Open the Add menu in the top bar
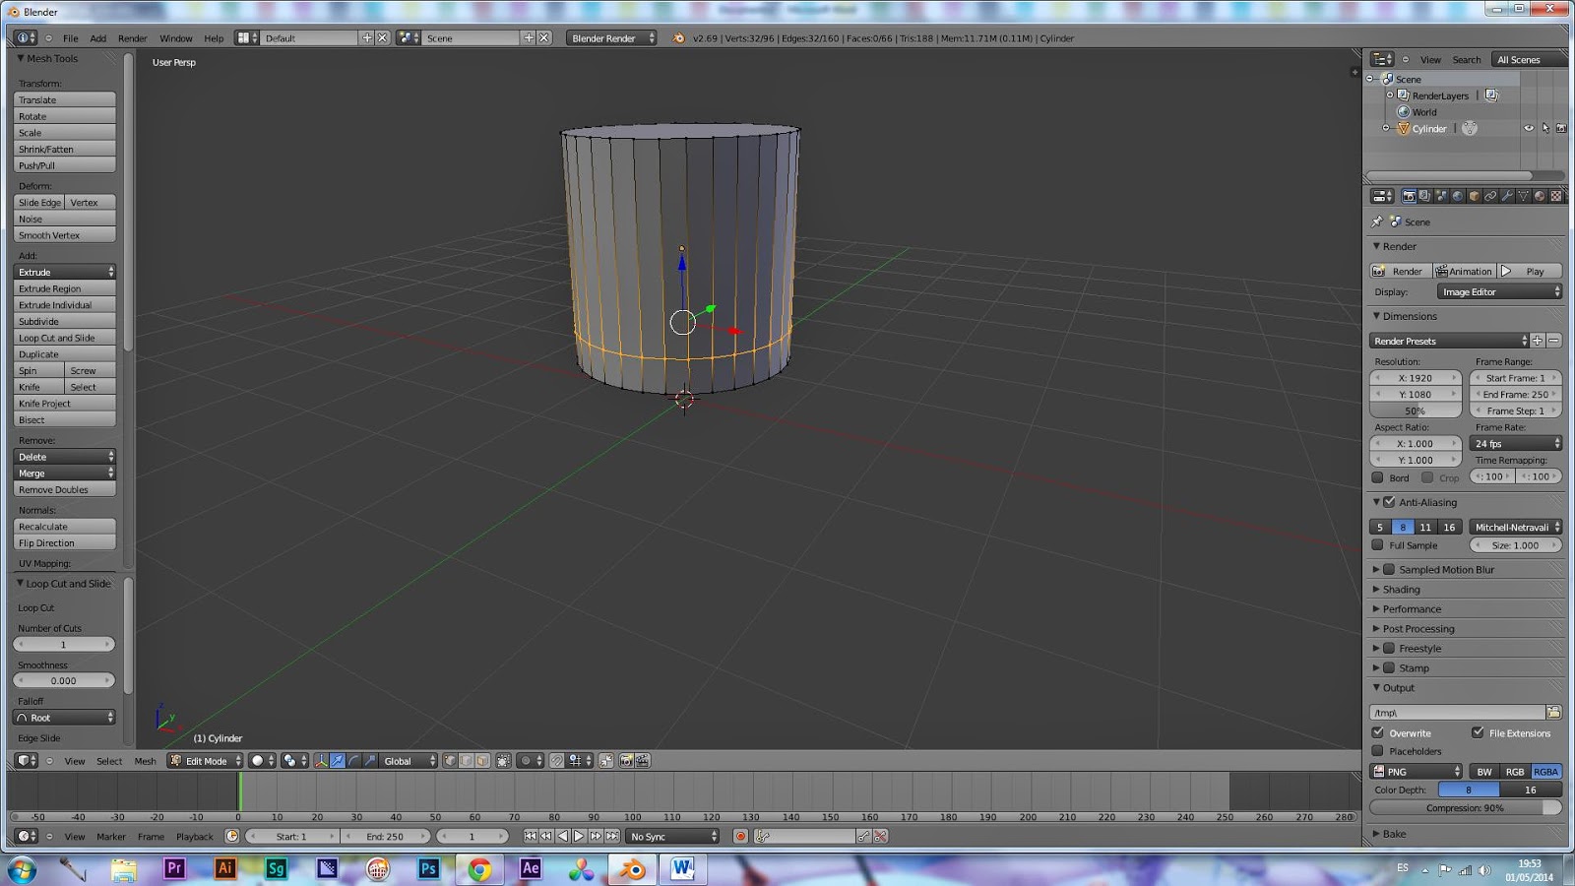Viewport: 1575px width, 886px height. [97, 37]
